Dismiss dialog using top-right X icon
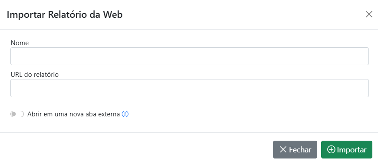378x165 pixels. (x=369, y=14)
